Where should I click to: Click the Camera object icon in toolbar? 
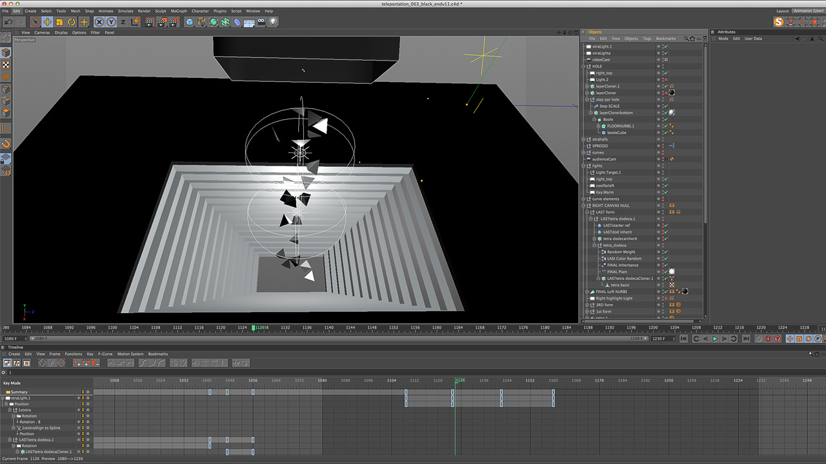click(x=261, y=22)
